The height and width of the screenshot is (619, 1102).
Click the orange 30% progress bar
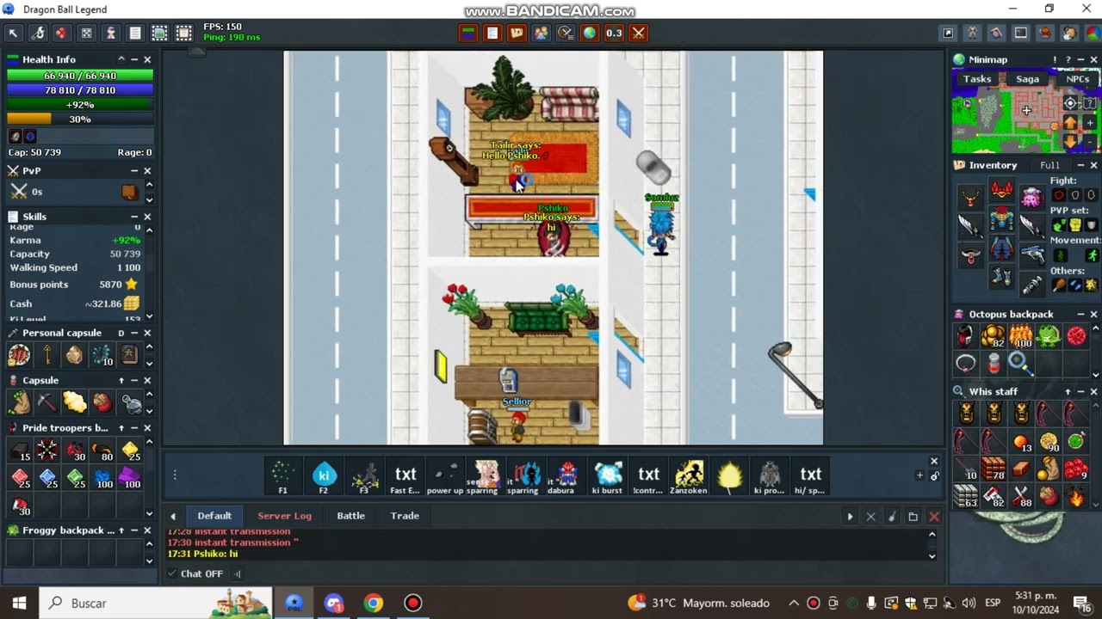(80, 120)
